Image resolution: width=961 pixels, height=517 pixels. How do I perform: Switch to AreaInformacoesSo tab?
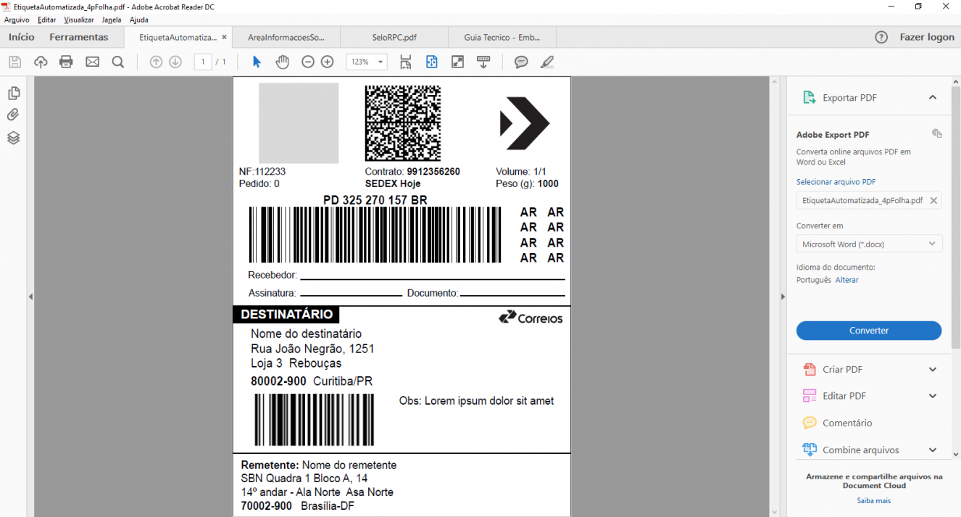[x=286, y=37]
